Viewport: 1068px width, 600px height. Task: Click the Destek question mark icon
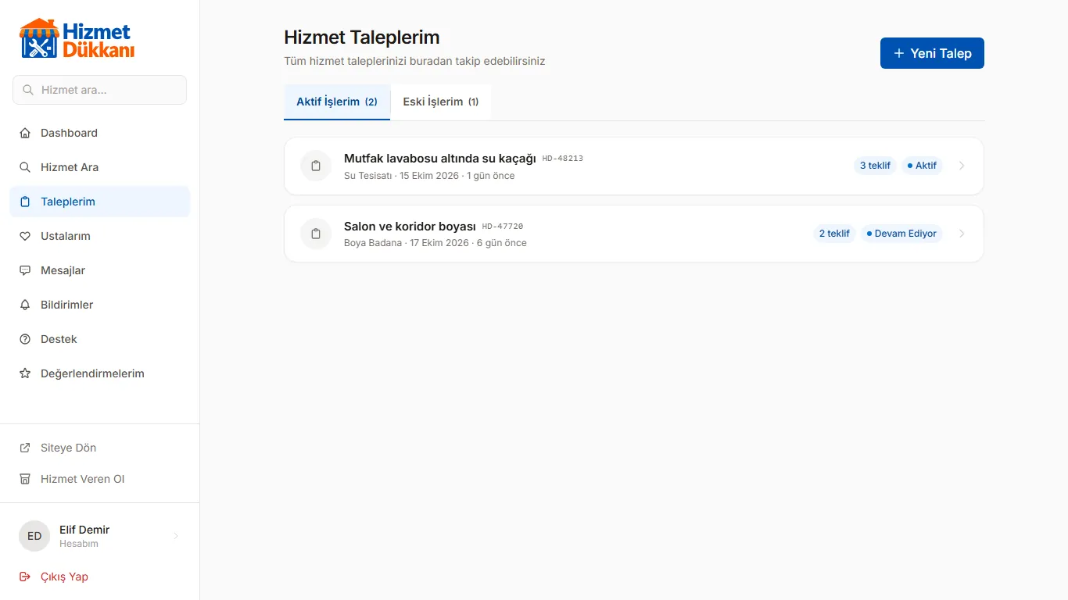tap(25, 339)
